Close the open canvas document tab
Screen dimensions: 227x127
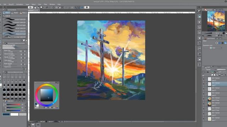click(39, 10)
